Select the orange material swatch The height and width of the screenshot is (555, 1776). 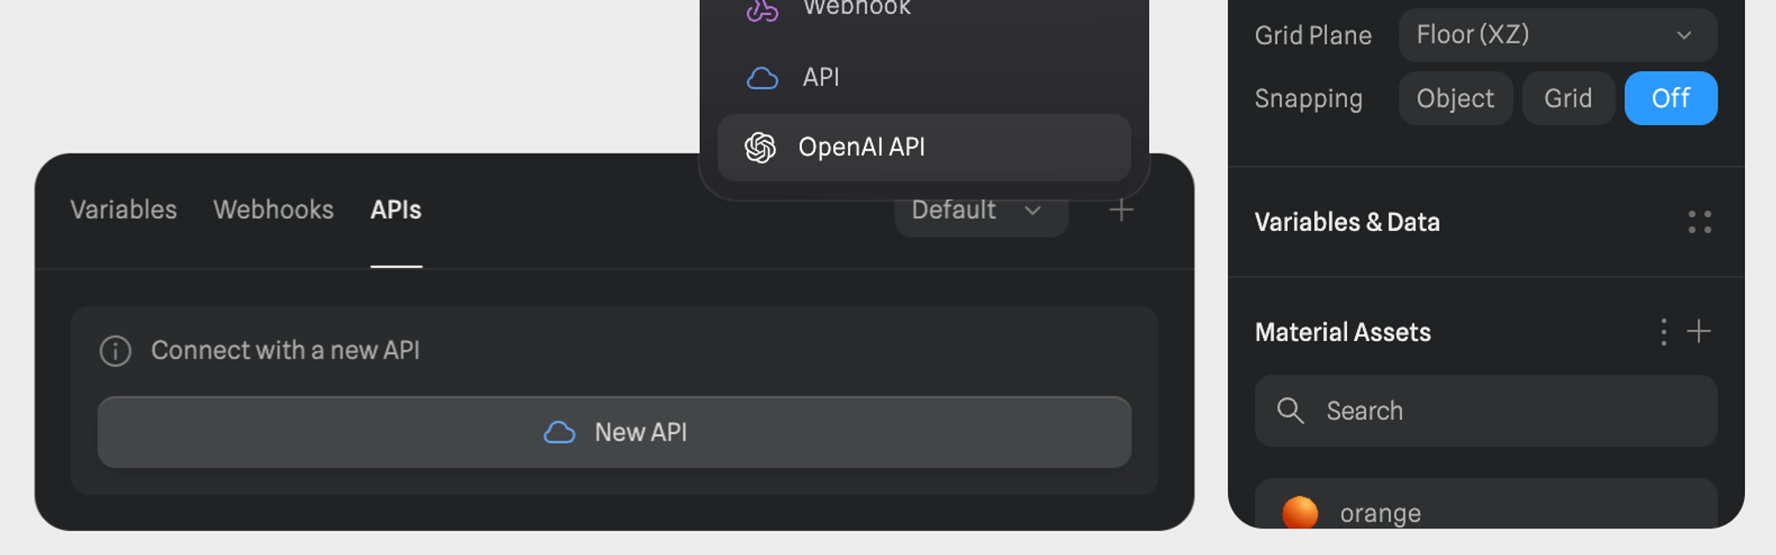tap(1300, 512)
